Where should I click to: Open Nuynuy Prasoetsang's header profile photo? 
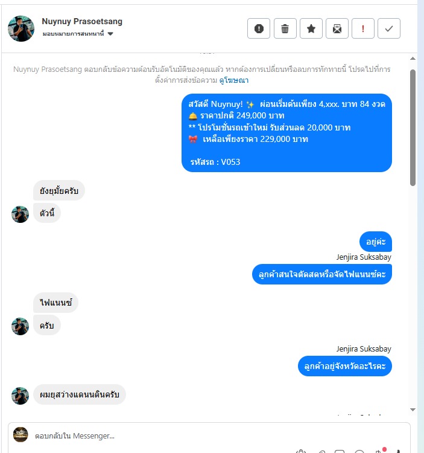(x=21, y=28)
